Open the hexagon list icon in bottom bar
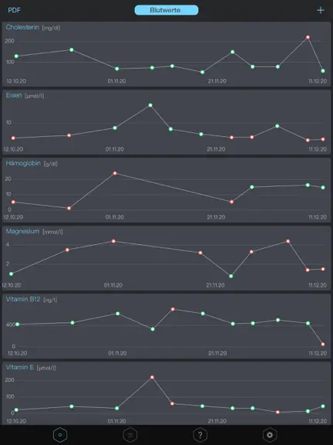Image resolution: width=333 pixels, height=445 pixels. click(130, 435)
